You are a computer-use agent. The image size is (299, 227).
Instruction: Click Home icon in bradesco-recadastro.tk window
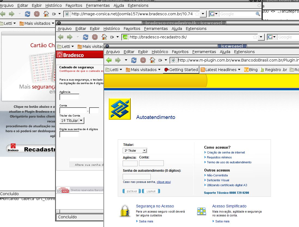[x=104, y=37]
